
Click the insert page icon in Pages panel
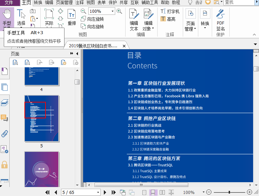pyautogui.click(x=63, y=62)
